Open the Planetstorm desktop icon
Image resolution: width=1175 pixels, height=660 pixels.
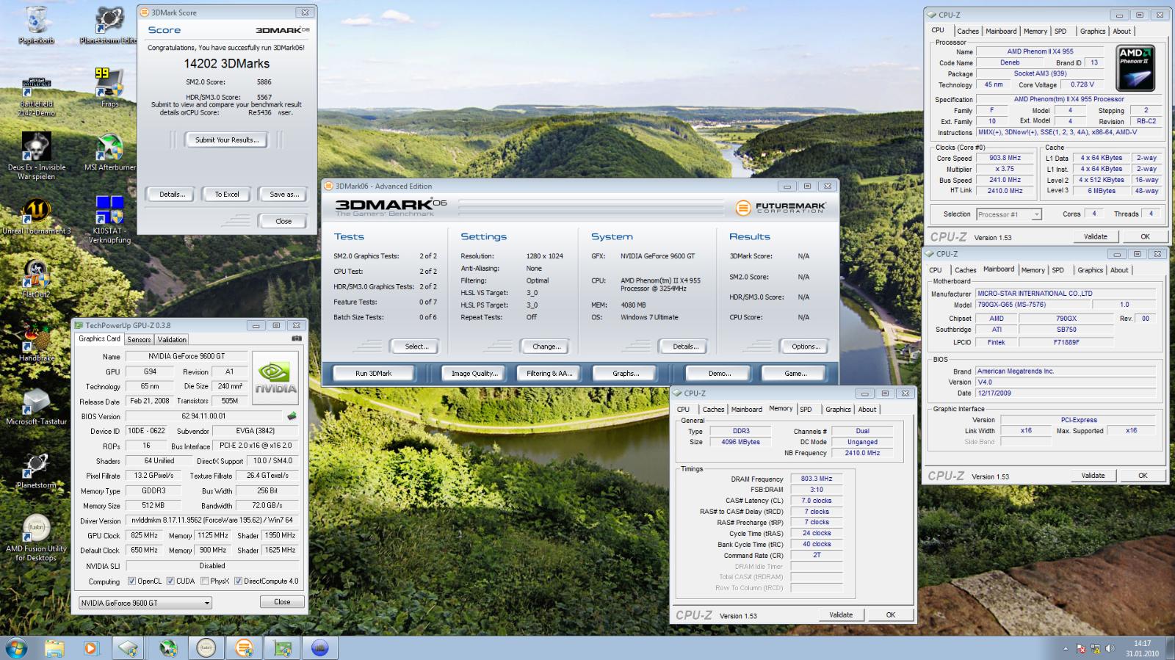(x=36, y=470)
